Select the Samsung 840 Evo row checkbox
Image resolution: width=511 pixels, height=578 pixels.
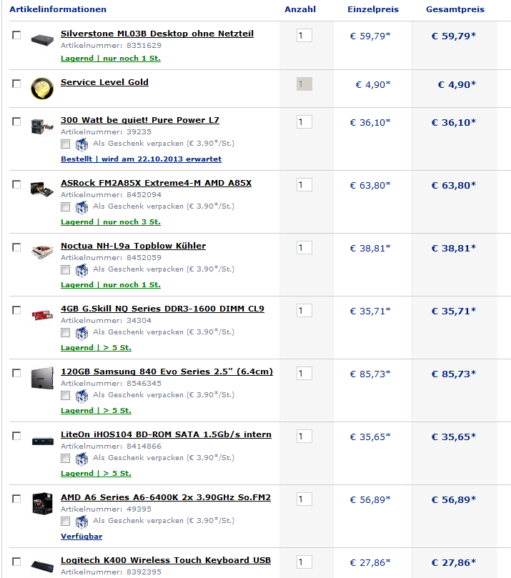click(x=16, y=373)
